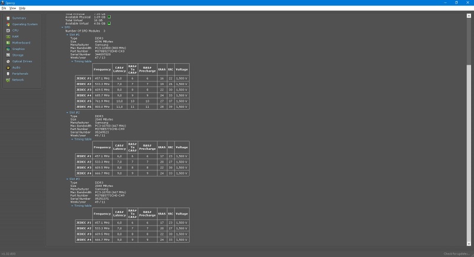The image size is (474, 257).
Task: Select serial number 05251371
Action: [102, 199]
